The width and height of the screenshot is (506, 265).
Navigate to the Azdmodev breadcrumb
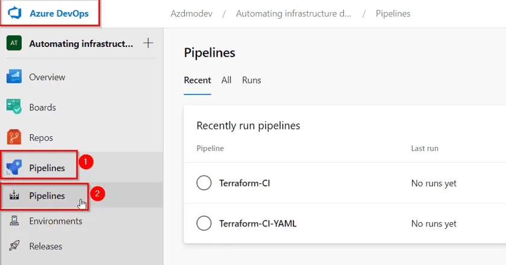click(x=192, y=14)
